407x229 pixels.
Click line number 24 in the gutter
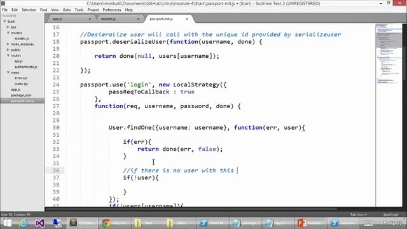(56, 85)
